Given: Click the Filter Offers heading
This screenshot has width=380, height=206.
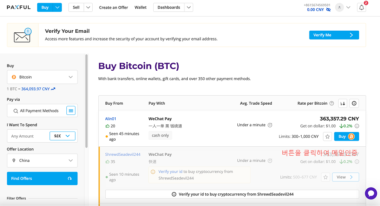Looking at the screenshot, I should [x=16, y=198].
